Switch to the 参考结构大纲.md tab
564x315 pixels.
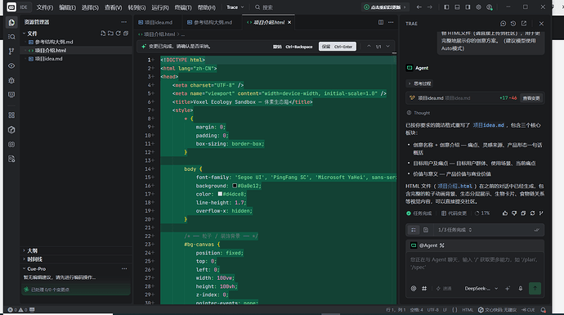[213, 22]
